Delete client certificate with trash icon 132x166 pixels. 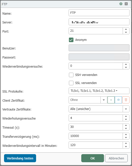(126, 100)
